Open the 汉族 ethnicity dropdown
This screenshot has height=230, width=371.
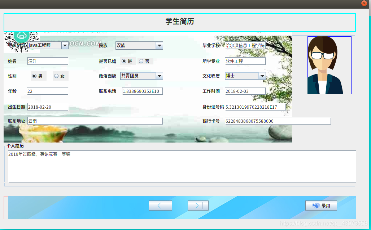(159, 45)
